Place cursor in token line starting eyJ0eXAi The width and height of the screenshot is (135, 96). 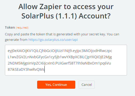60,51
